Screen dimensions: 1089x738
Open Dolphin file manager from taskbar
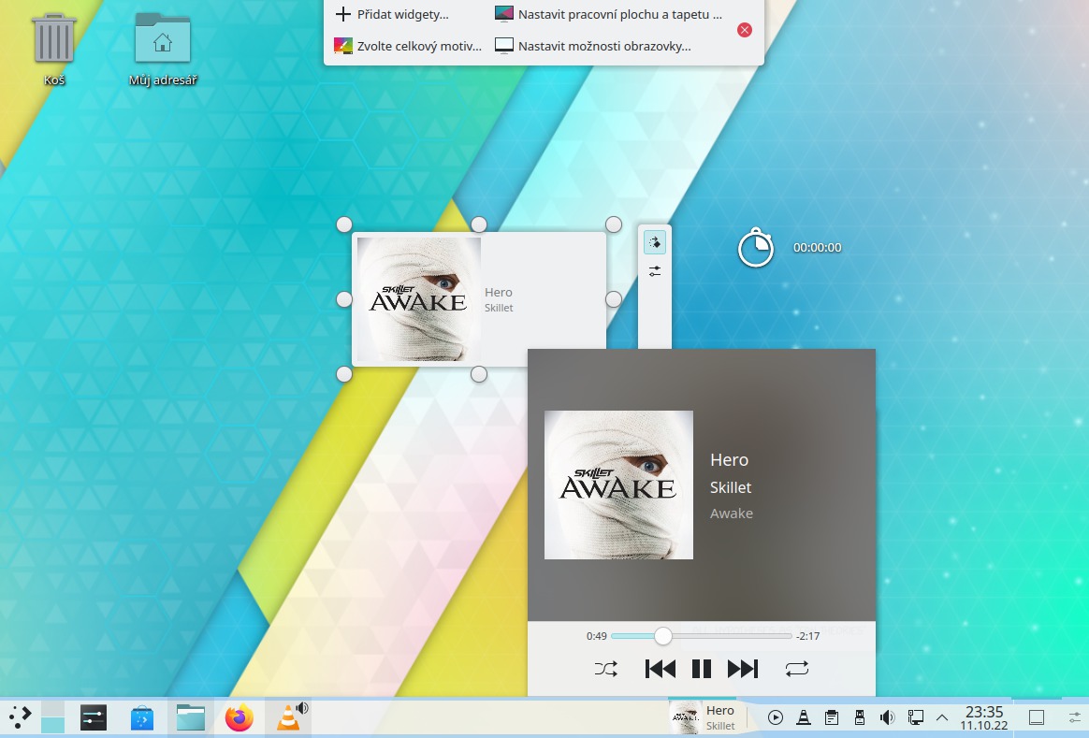(x=190, y=717)
